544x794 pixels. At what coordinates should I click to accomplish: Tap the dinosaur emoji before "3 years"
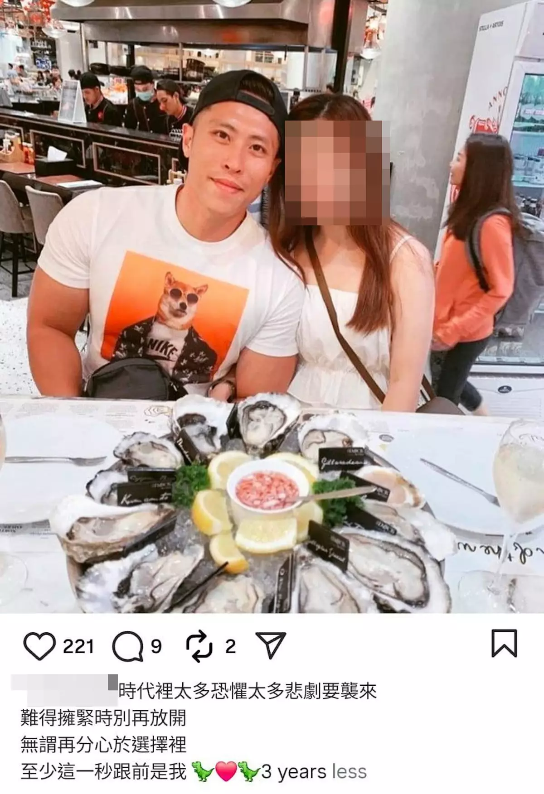tap(248, 771)
